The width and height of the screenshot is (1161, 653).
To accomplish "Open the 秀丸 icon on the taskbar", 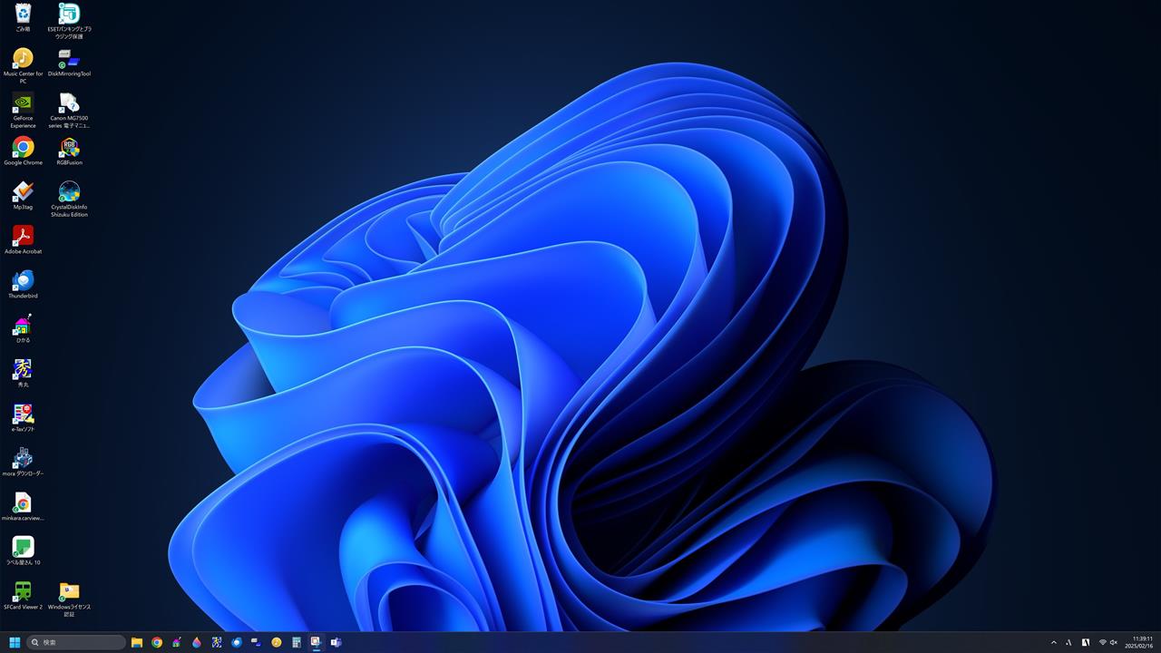I will click(217, 642).
